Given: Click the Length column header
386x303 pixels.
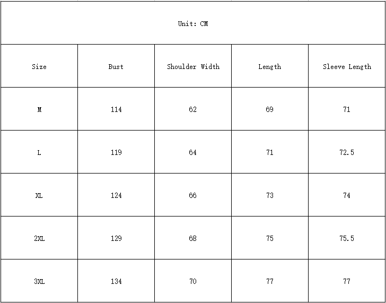Looking at the screenshot, I should click(270, 67).
